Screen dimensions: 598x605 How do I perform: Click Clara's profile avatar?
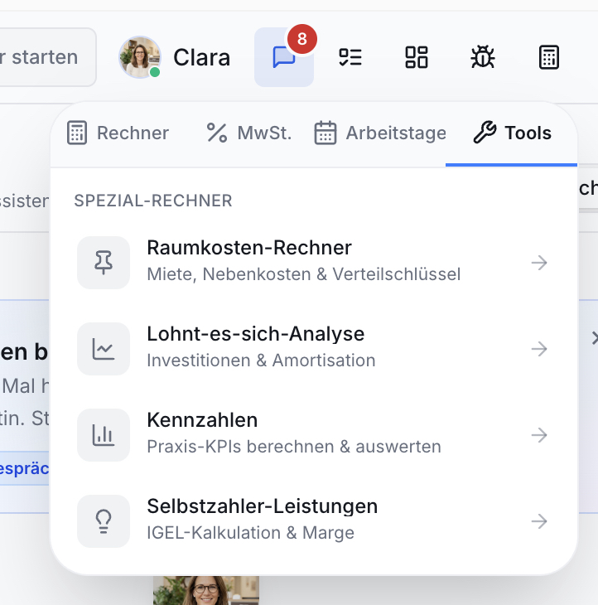(140, 57)
